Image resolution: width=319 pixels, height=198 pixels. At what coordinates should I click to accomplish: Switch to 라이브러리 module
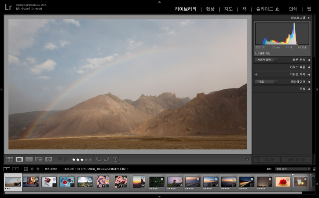pyautogui.click(x=186, y=9)
